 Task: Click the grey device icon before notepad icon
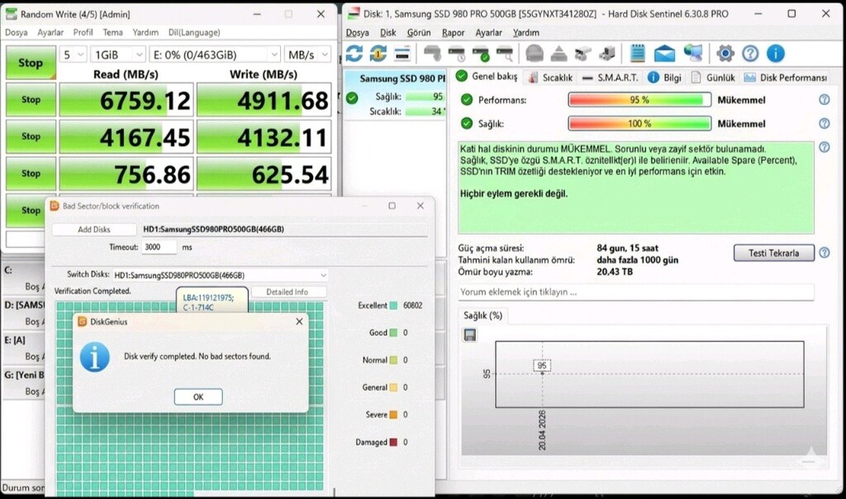[x=607, y=54]
